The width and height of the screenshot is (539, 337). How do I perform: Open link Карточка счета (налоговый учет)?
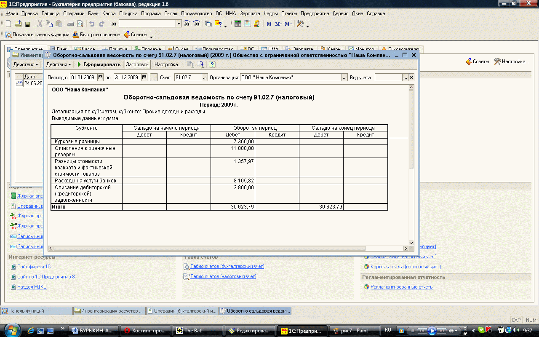click(406, 267)
